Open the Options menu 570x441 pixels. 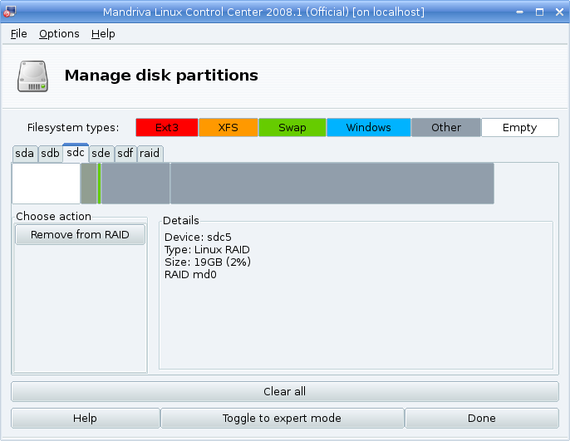(x=59, y=34)
